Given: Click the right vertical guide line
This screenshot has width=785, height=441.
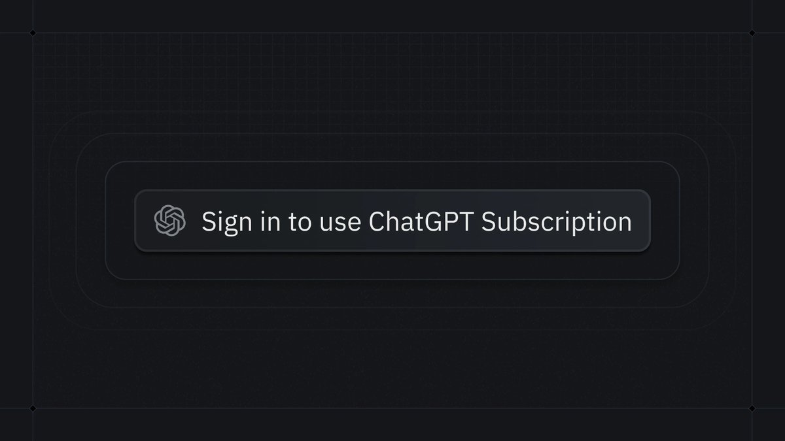Looking at the screenshot, I should coord(752,220).
